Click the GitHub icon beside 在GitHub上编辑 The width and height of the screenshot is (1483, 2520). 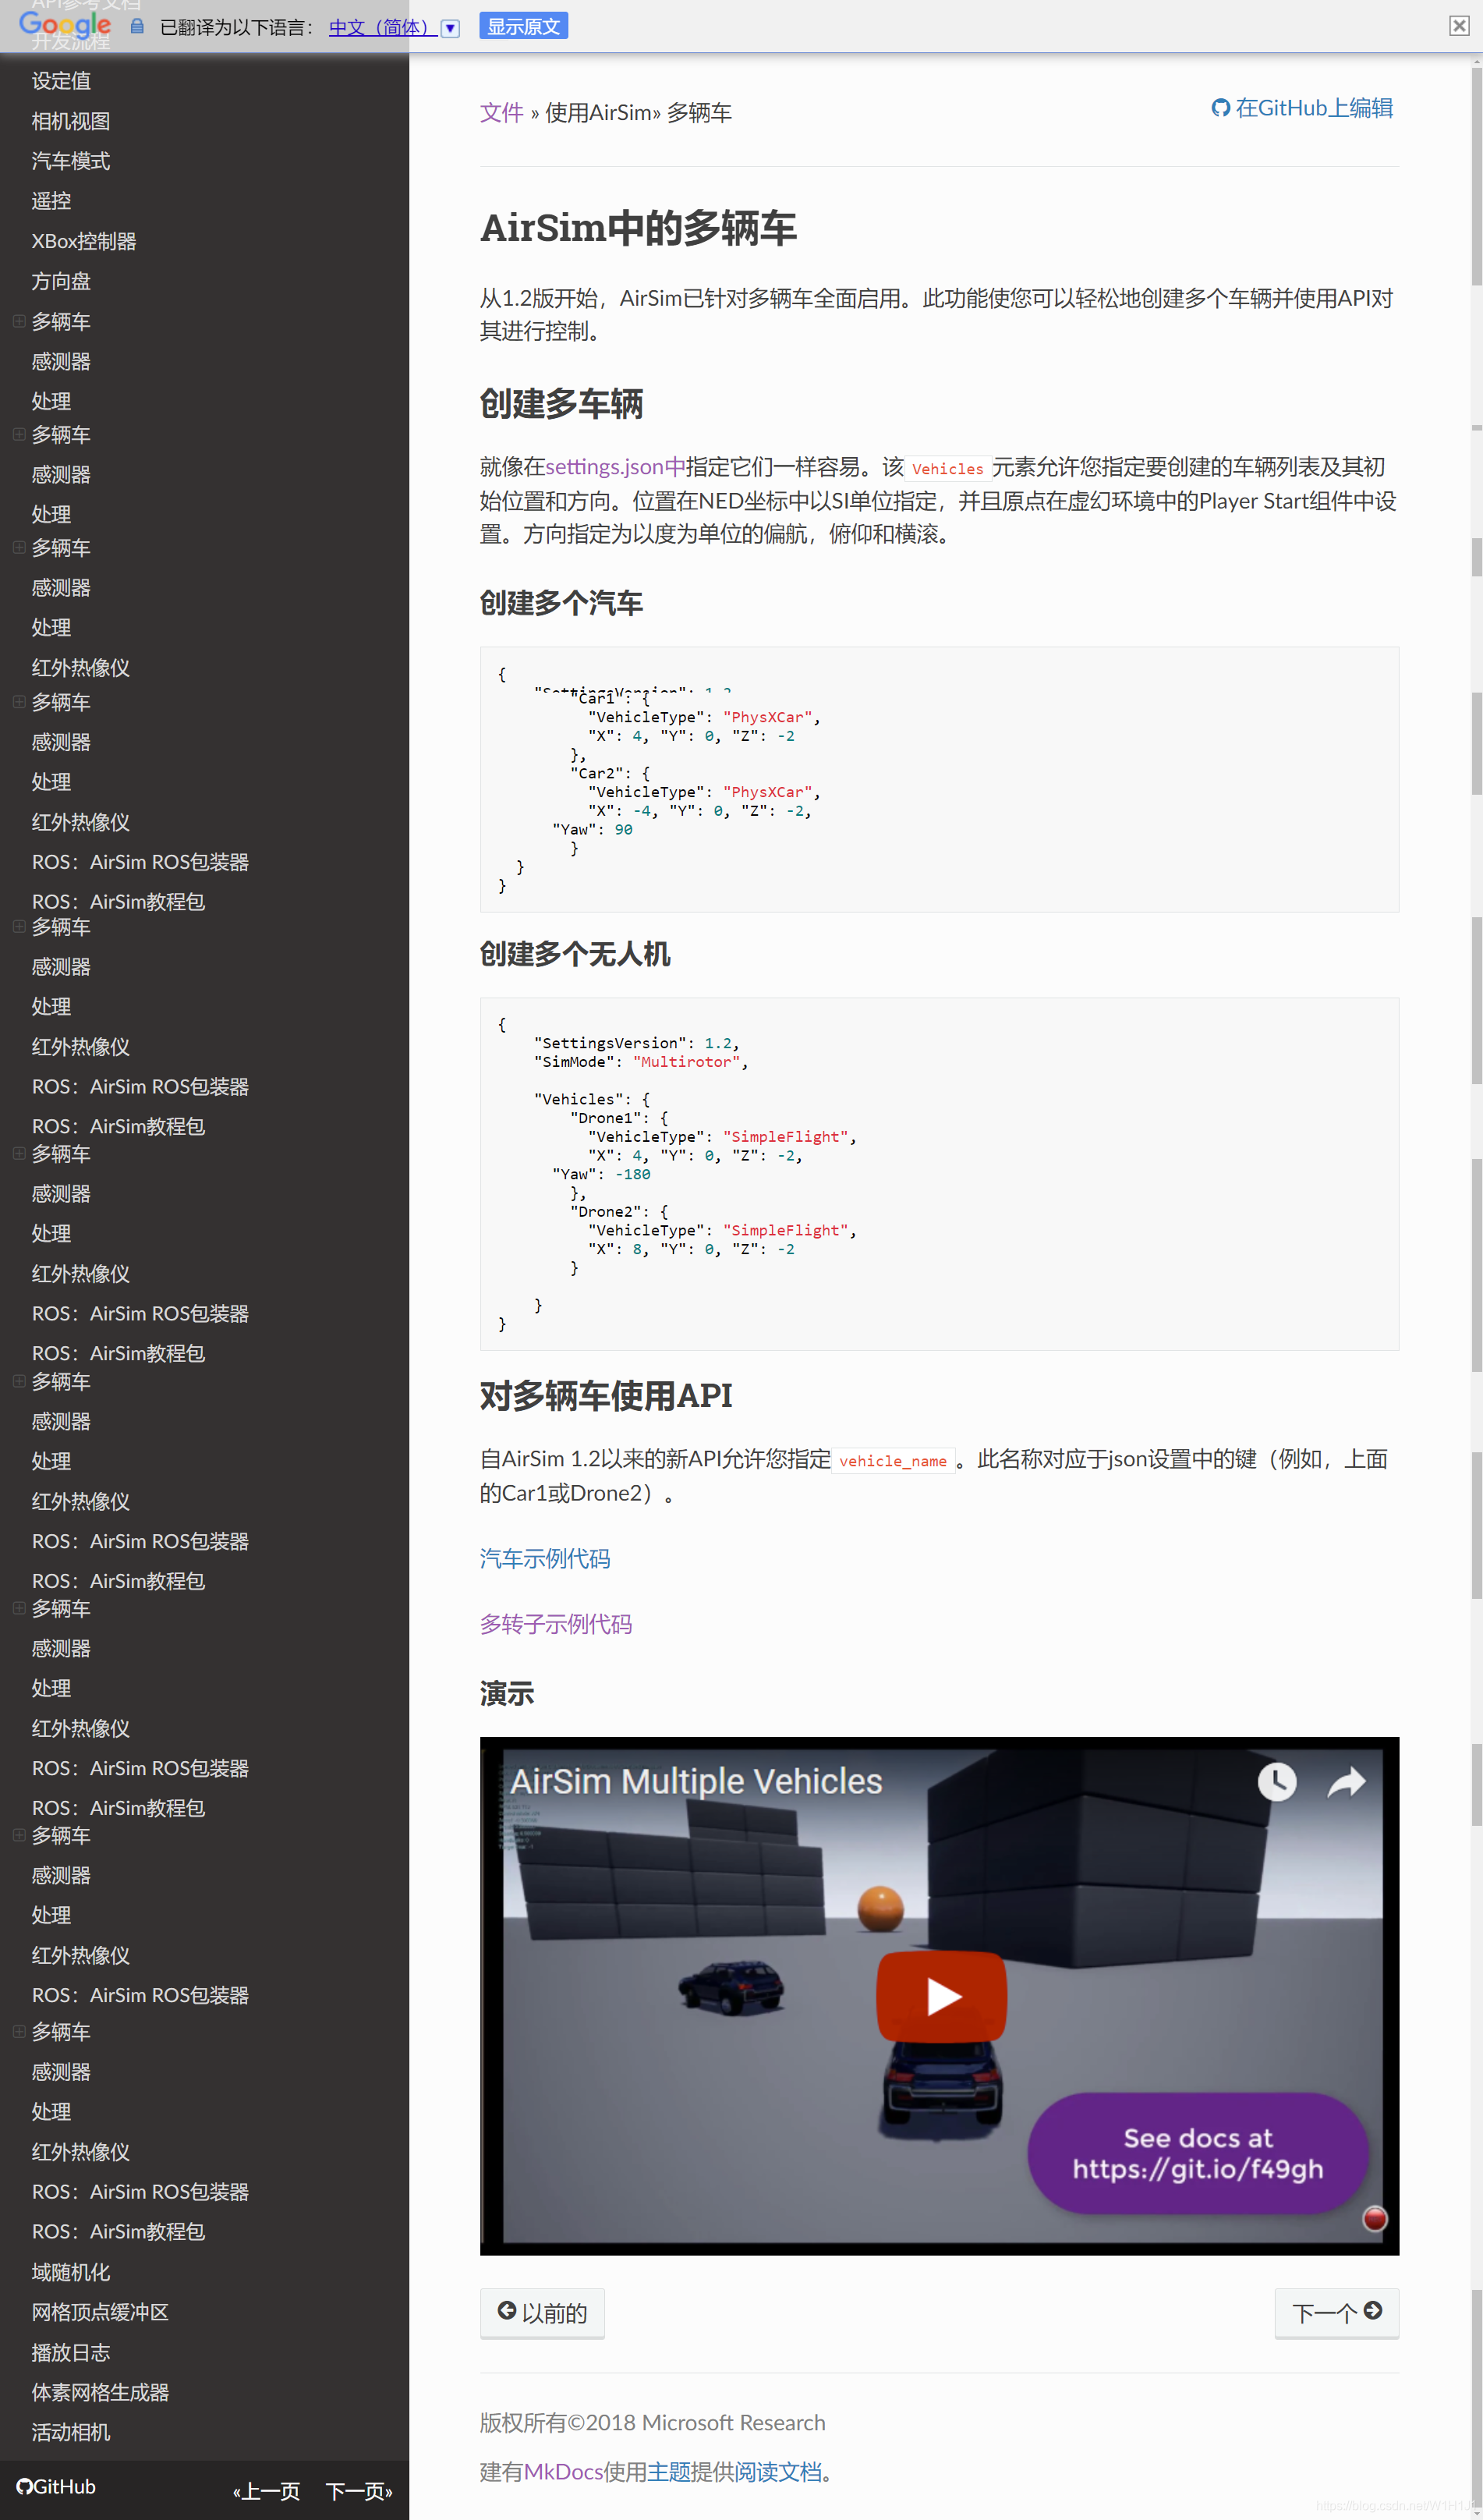[x=1220, y=108]
